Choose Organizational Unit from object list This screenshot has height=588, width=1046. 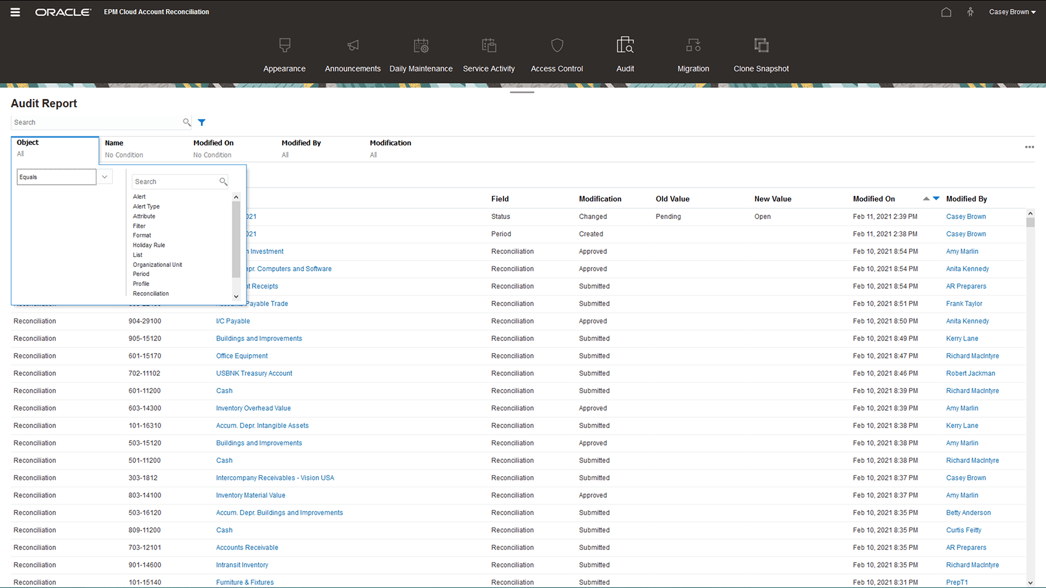click(157, 265)
